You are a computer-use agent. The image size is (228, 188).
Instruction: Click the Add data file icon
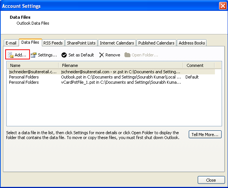coord(10,55)
